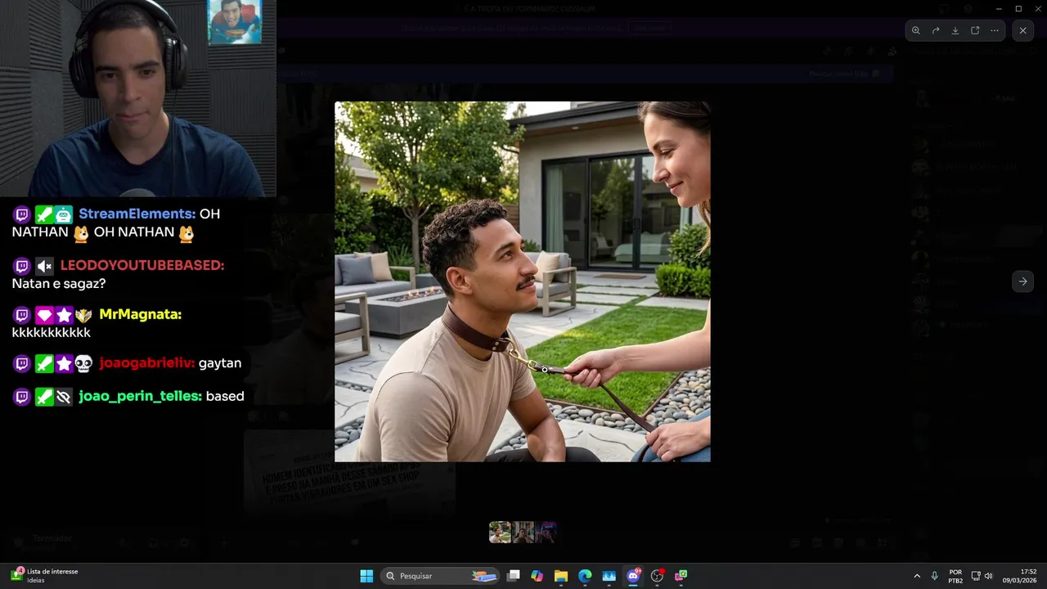Change the POR PTB2 input language
Viewport: 1047px width, 589px height.
pos(955,576)
